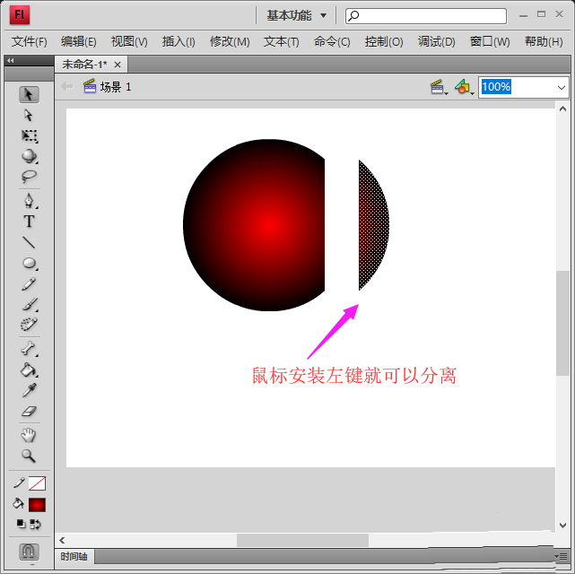Open the 窗口(W) menu
This screenshot has height=574, width=575.
490,41
